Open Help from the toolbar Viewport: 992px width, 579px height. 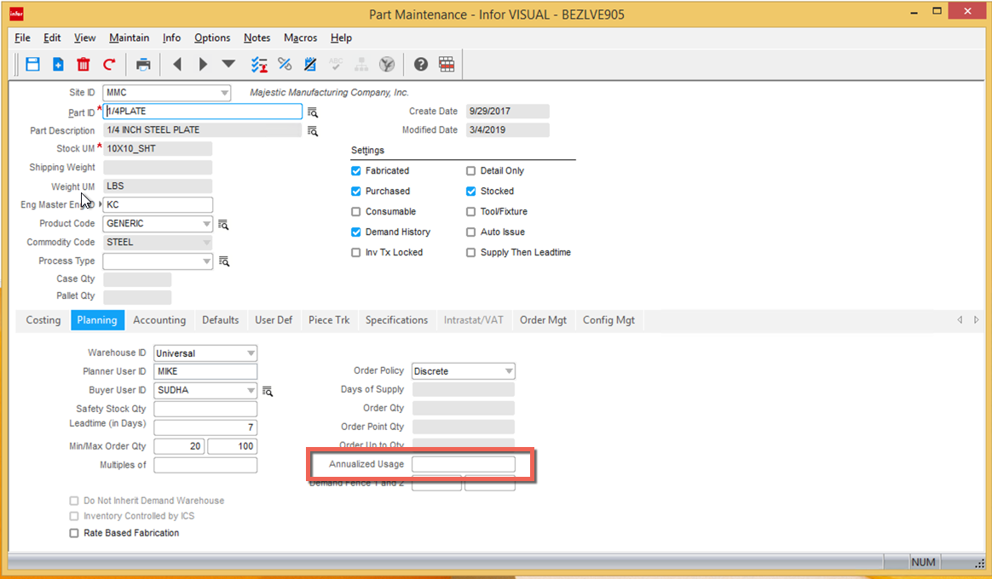pyautogui.click(x=420, y=64)
